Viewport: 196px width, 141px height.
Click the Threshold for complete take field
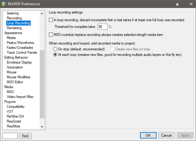pyautogui.click(x=102, y=27)
